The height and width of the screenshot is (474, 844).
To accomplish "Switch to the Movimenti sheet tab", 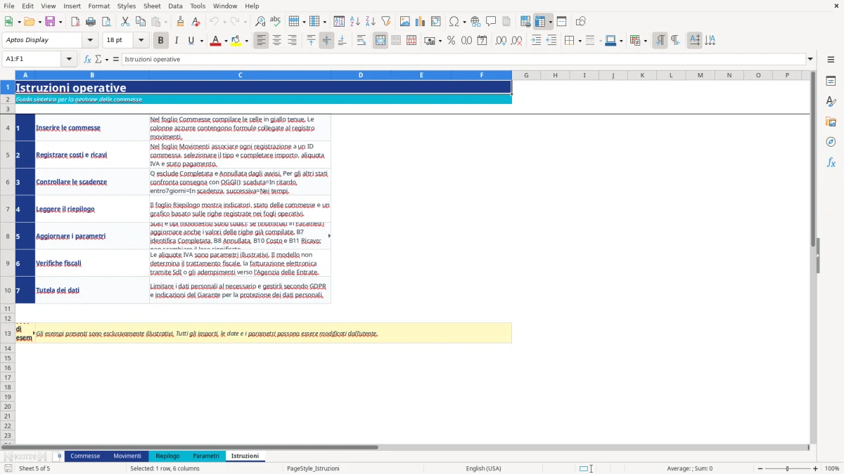I will tap(127, 456).
